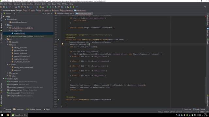Open the VCS menu
Screen dimensions: 209x117
pos(59,4)
